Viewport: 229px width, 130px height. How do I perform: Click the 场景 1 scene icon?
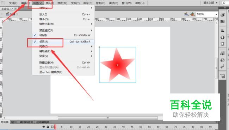click(x=8, y=14)
